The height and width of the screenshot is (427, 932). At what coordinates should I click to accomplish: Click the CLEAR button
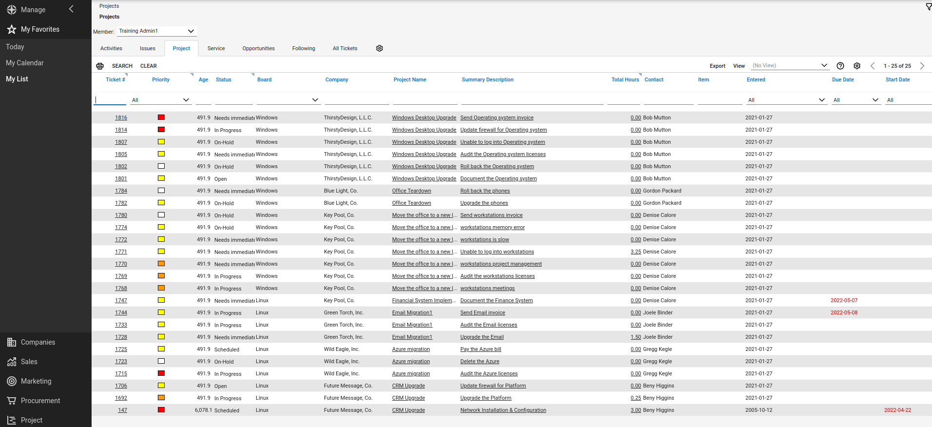click(x=149, y=66)
